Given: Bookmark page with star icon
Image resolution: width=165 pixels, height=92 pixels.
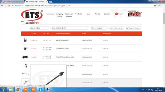Looking at the screenshot, I should (155, 6).
